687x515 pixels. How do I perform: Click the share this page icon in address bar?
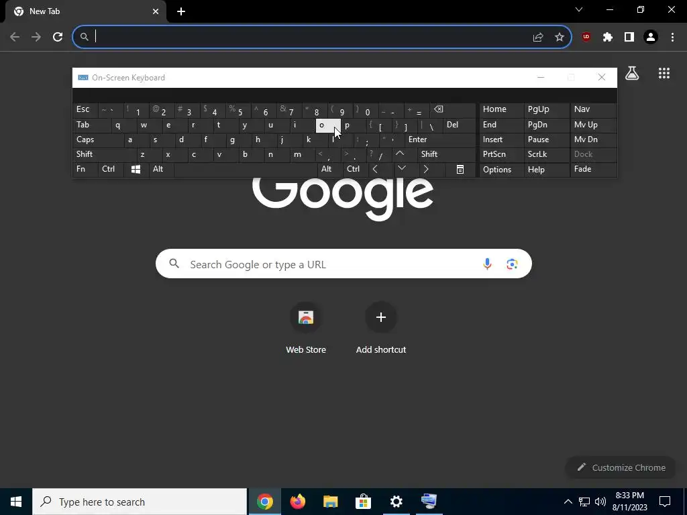click(538, 38)
